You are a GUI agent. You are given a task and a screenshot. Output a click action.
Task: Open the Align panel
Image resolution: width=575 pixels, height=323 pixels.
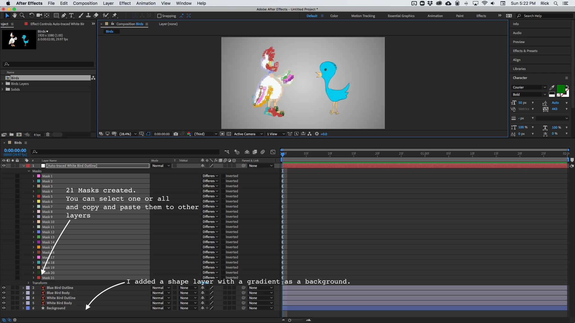tap(517, 60)
